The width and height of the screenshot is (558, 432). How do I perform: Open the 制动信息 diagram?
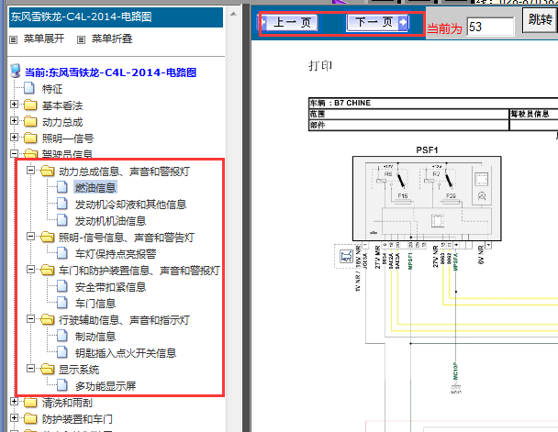(x=95, y=337)
